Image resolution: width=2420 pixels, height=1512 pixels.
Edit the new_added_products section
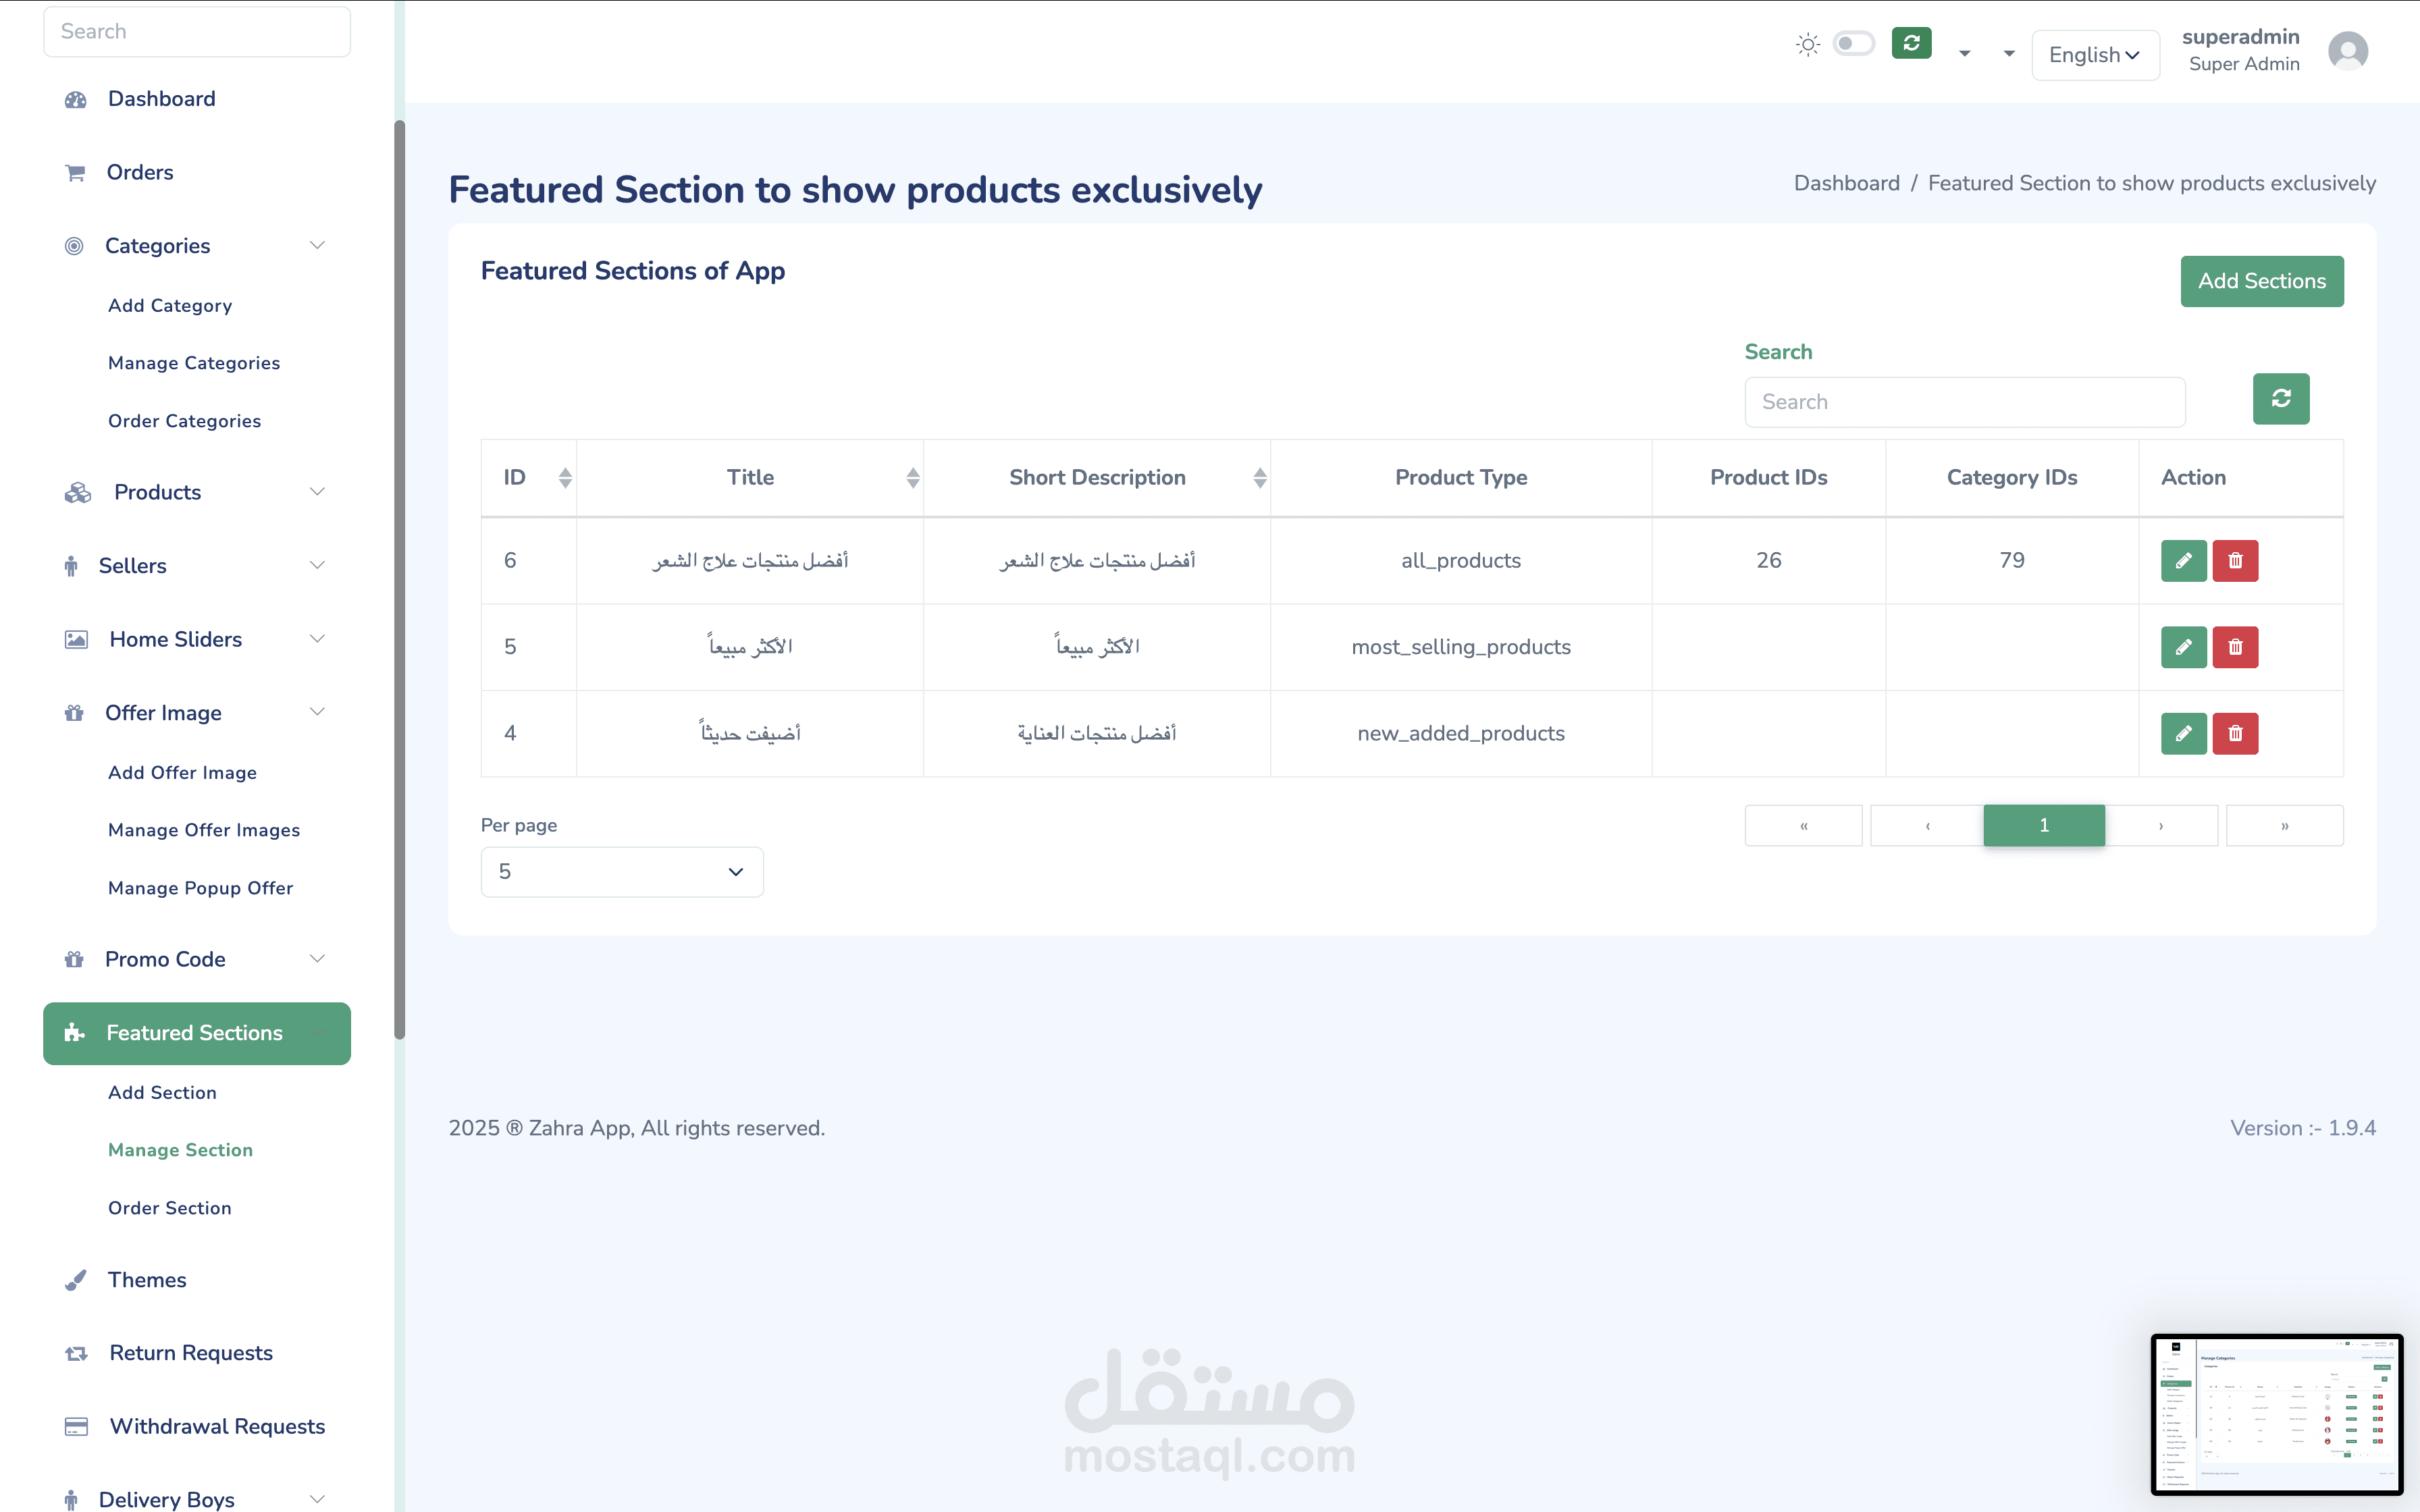click(2184, 734)
